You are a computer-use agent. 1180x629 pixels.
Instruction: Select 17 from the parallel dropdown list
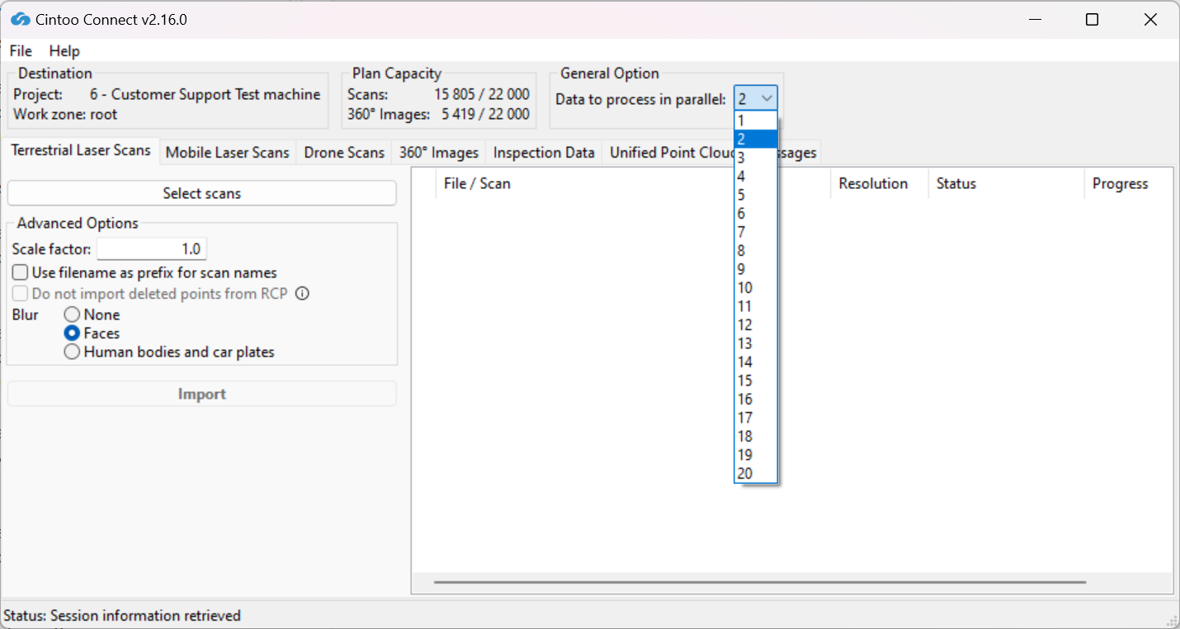tap(756, 418)
